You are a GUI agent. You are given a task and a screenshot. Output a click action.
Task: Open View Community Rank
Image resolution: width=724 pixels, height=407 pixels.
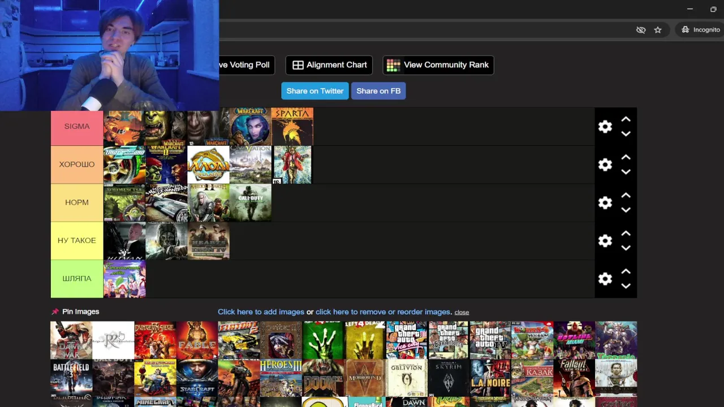pyautogui.click(x=438, y=65)
